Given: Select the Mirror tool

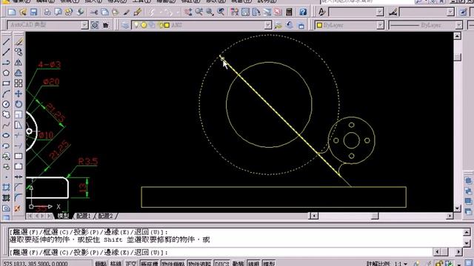Looking at the screenshot, I should [x=19, y=62].
